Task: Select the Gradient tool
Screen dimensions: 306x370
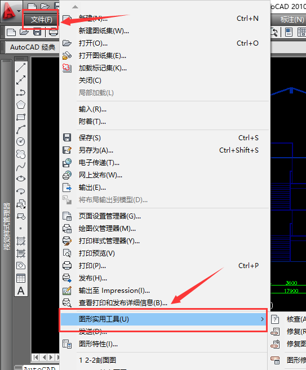Action: (21, 253)
